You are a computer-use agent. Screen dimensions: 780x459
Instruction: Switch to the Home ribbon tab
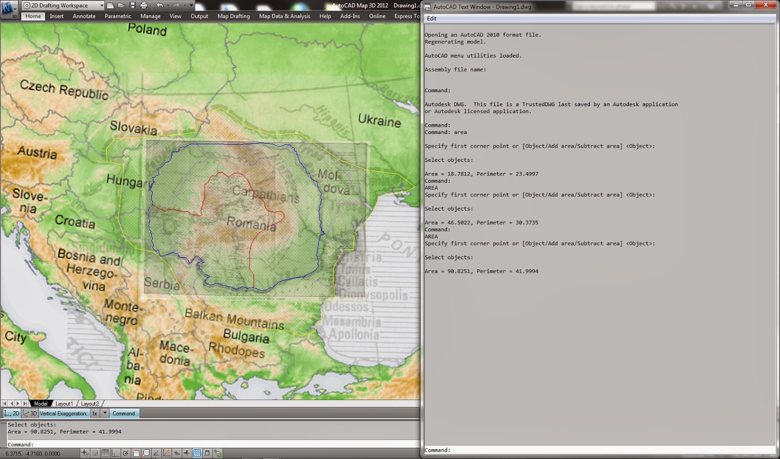pos(33,16)
